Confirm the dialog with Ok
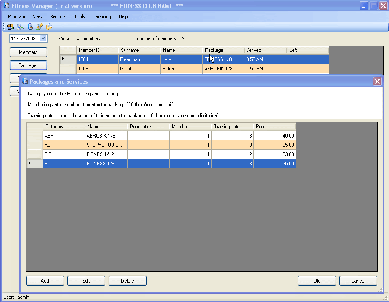The height and width of the screenshot is (302, 389). [x=317, y=281]
